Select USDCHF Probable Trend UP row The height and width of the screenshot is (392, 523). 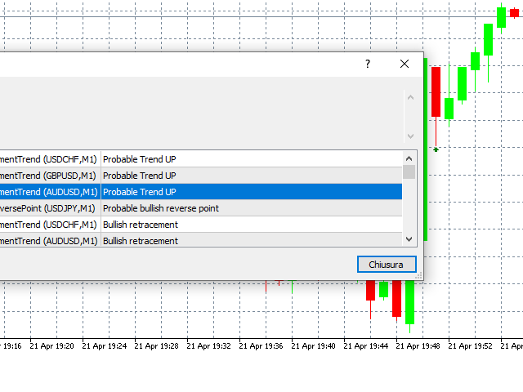(x=201, y=159)
